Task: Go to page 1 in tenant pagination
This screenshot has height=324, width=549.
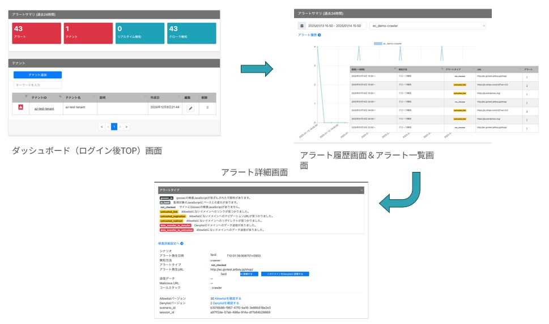Action: pyautogui.click(x=114, y=127)
